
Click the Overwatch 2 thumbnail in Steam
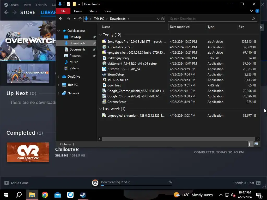pyautogui.click(x=28, y=73)
